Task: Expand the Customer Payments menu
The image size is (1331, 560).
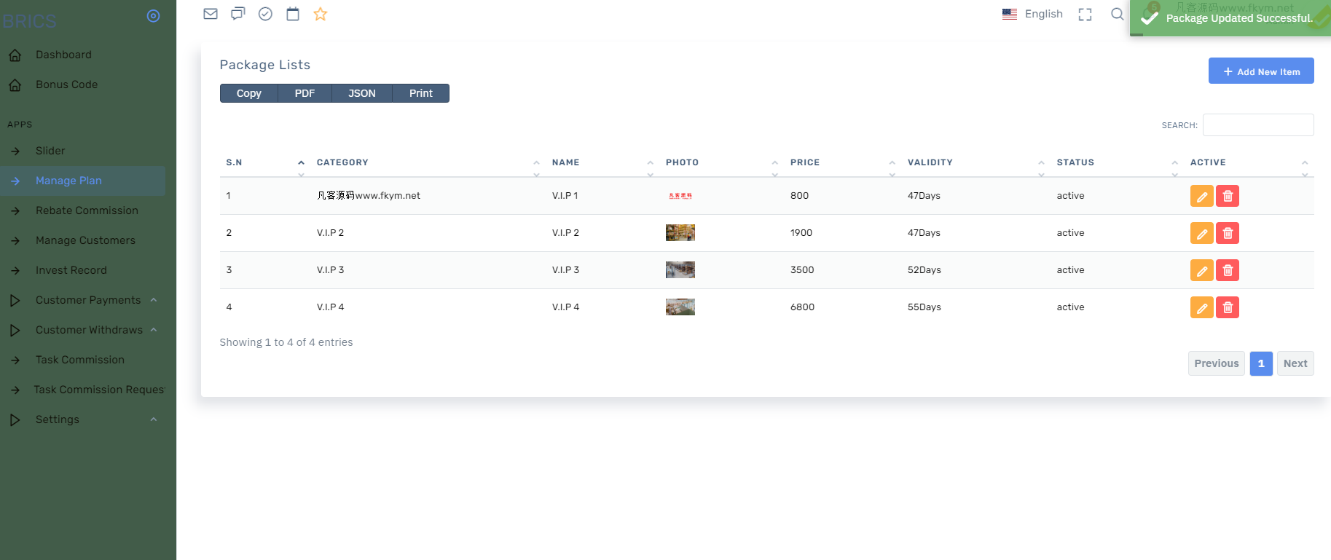Action: point(88,300)
